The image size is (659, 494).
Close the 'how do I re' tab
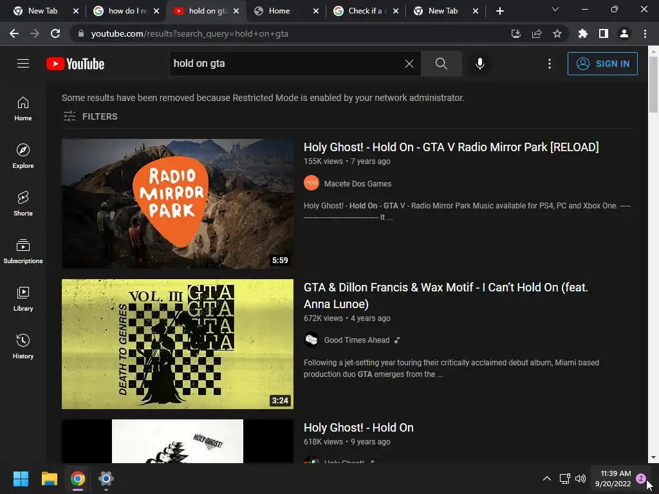click(x=156, y=11)
